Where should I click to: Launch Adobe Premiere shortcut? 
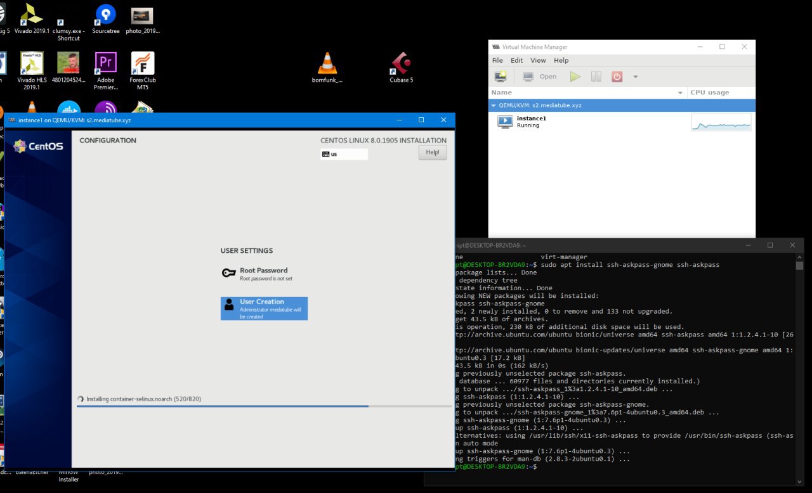pyautogui.click(x=105, y=72)
